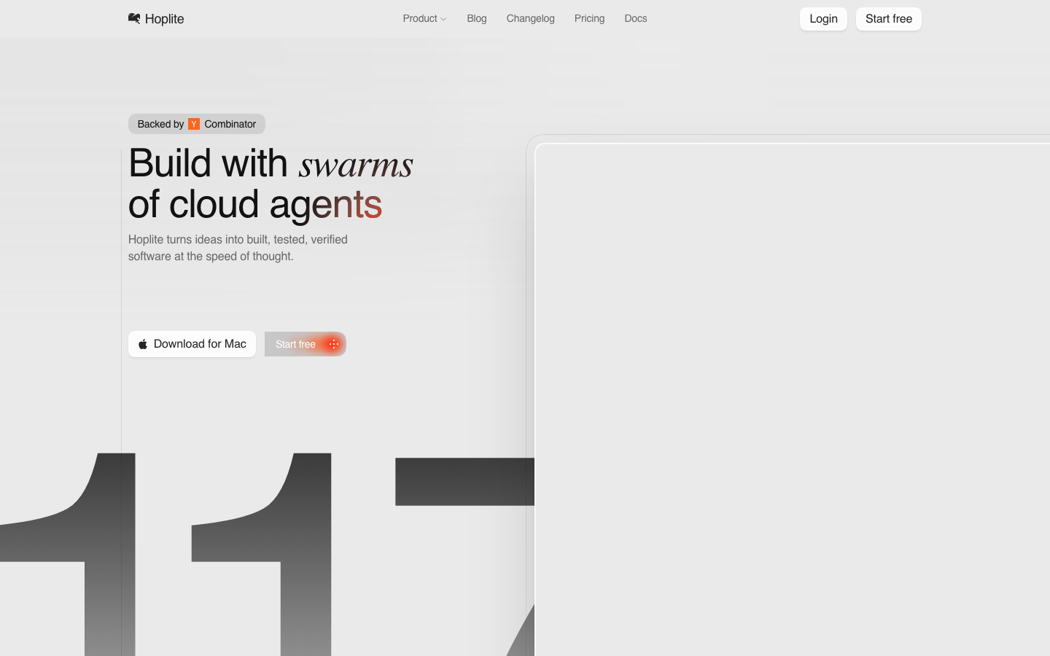This screenshot has height=656, width=1050.
Task: Navigate to Docs
Action: (x=636, y=18)
